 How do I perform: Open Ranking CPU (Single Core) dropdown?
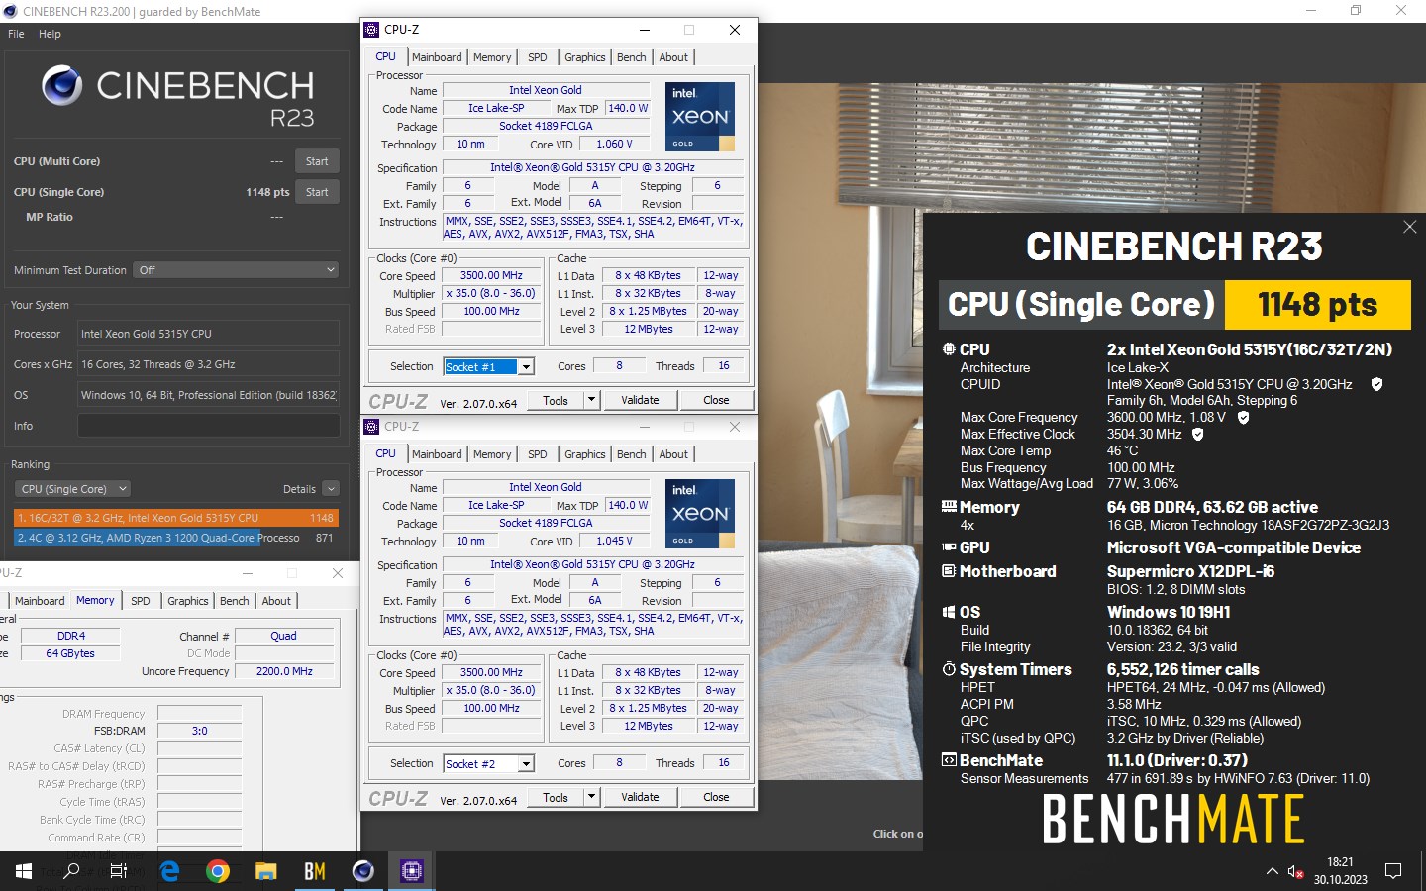tap(72, 489)
